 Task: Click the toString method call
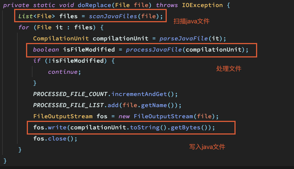tap(145, 127)
